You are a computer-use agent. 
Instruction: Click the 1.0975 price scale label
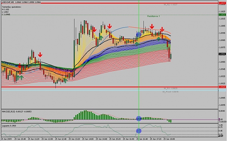coord(222,47)
